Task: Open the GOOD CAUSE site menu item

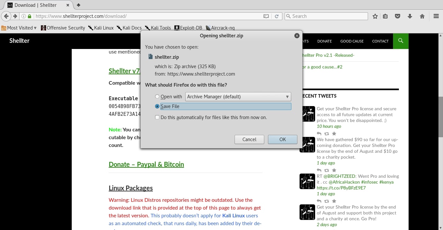Action: click(352, 41)
